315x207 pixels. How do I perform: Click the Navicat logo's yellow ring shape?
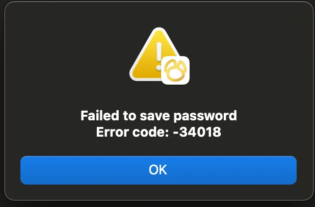175,70
